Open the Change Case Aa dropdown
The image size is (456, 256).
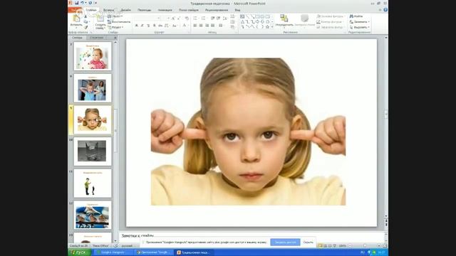point(175,26)
